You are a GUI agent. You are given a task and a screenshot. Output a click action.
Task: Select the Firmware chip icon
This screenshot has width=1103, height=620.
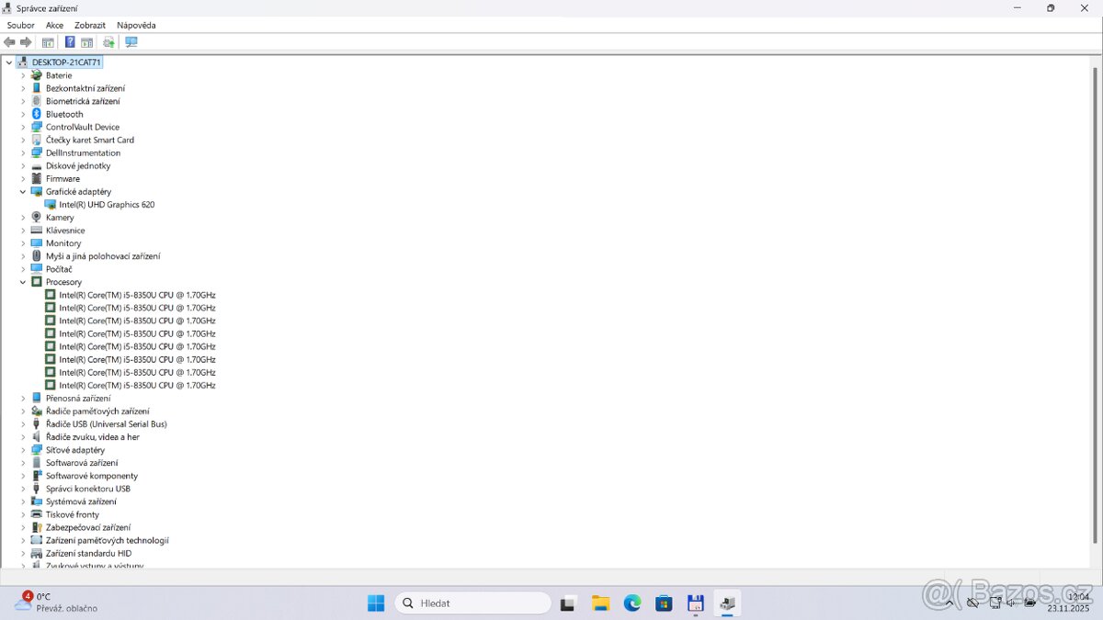(x=37, y=179)
